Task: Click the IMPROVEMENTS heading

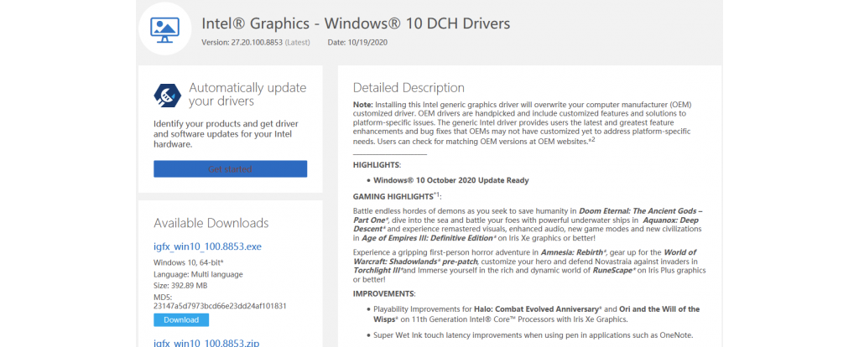Action: 384,294
